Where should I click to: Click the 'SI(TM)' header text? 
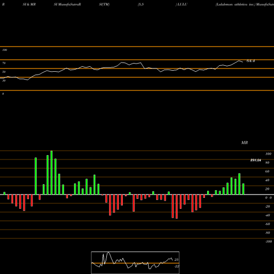(x=104, y=4)
